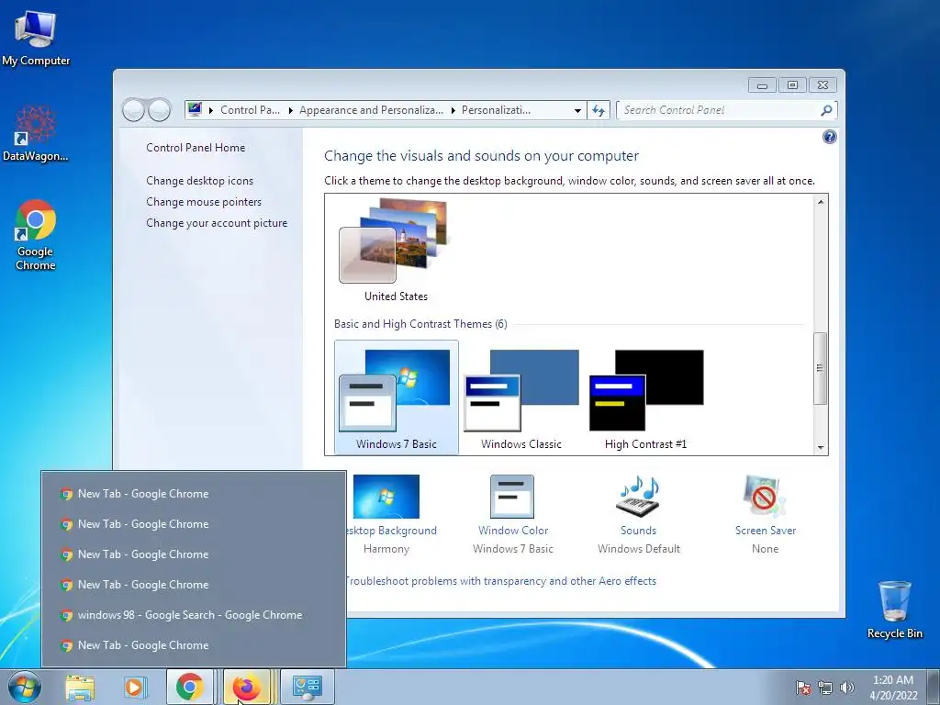The image size is (940, 705).
Task: Switch to Firefox on the taskbar
Action: click(247, 687)
